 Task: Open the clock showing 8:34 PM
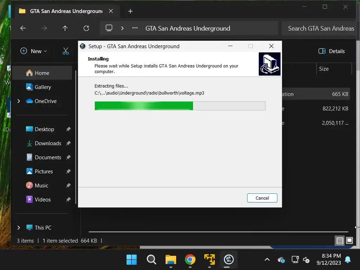(329, 259)
